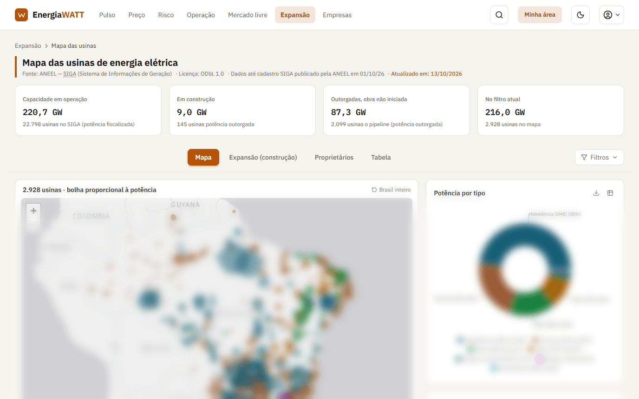The height and width of the screenshot is (399, 639).
Task: Click 'Licença: ODbL 1.0' text
Action: point(202,74)
